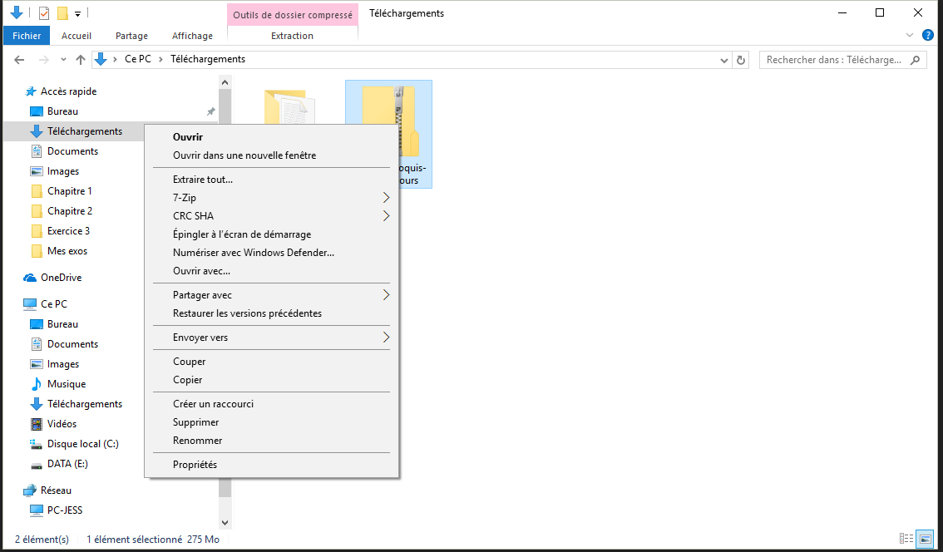Refresh the Téléchargements folder view
Screen dimensions: 943x552
(x=742, y=60)
